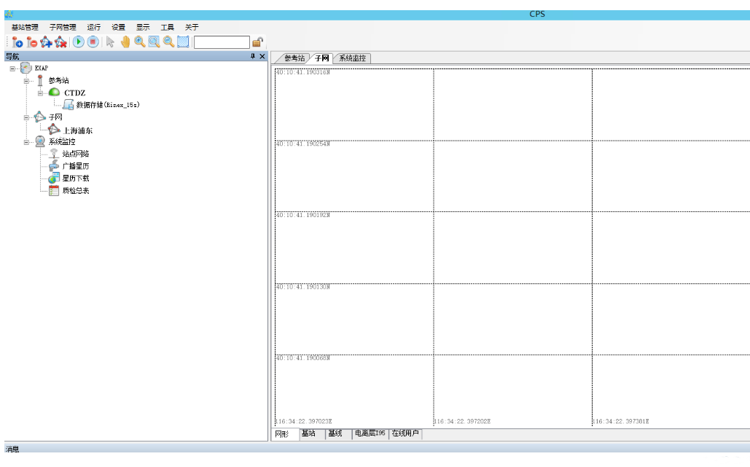Click the green dome icon beside CTDZ
The height and width of the screenshot is (467, 750).
click(x=55, y=93)
